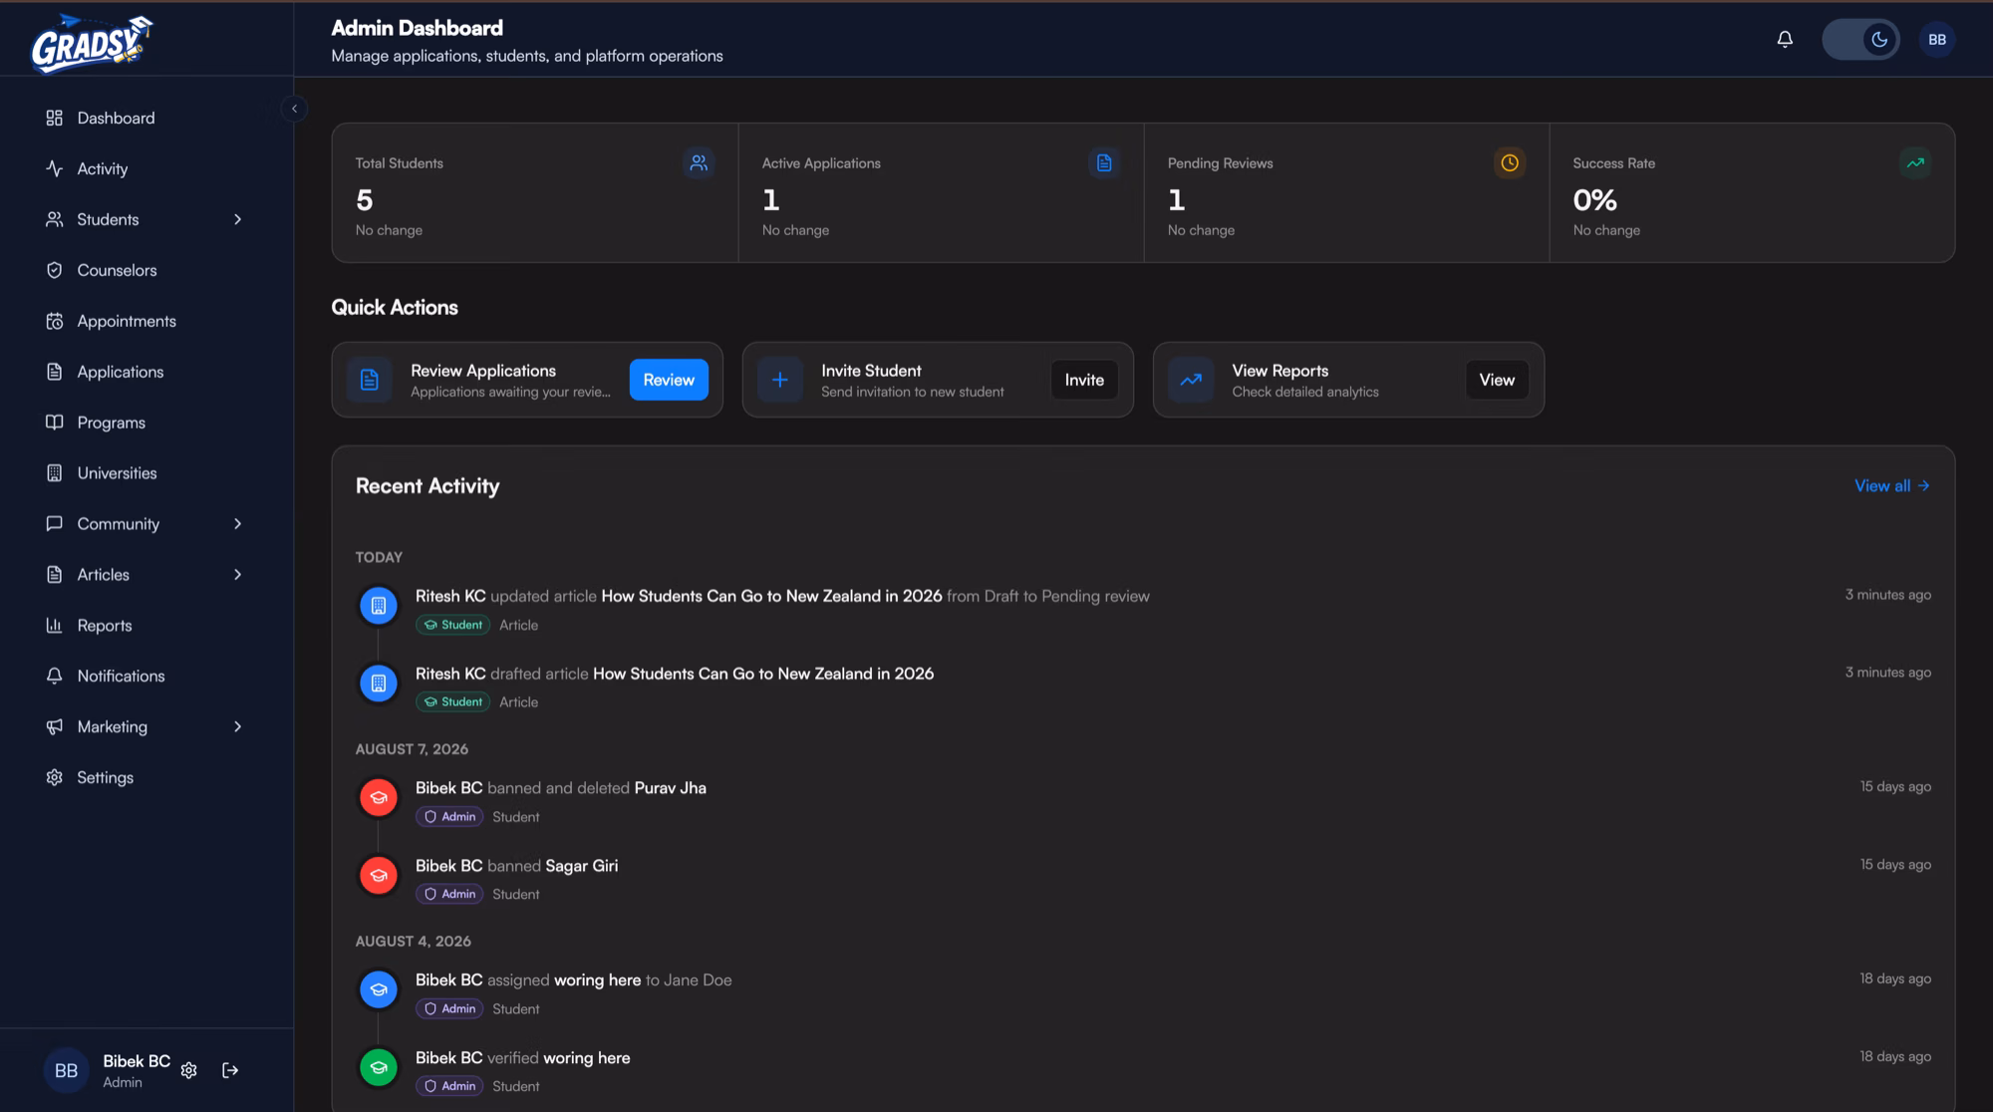Open the View all recent activity link
1993x1112 pixels.
(x=1891, y=486)
